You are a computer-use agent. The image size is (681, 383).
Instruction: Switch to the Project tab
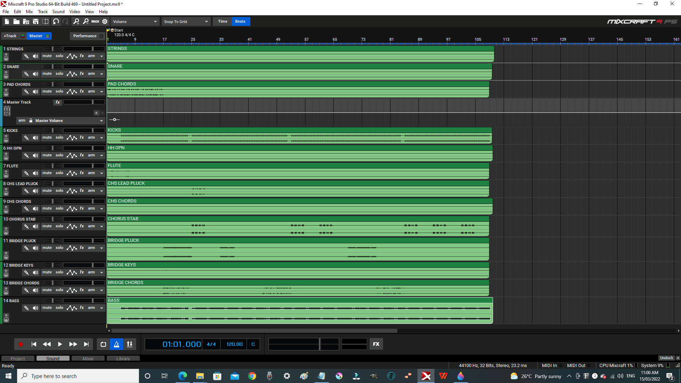18,359
